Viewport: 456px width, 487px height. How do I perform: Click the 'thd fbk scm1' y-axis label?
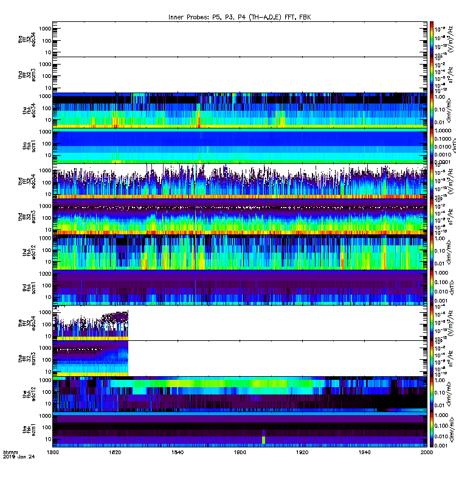click(x=29, y=288)
